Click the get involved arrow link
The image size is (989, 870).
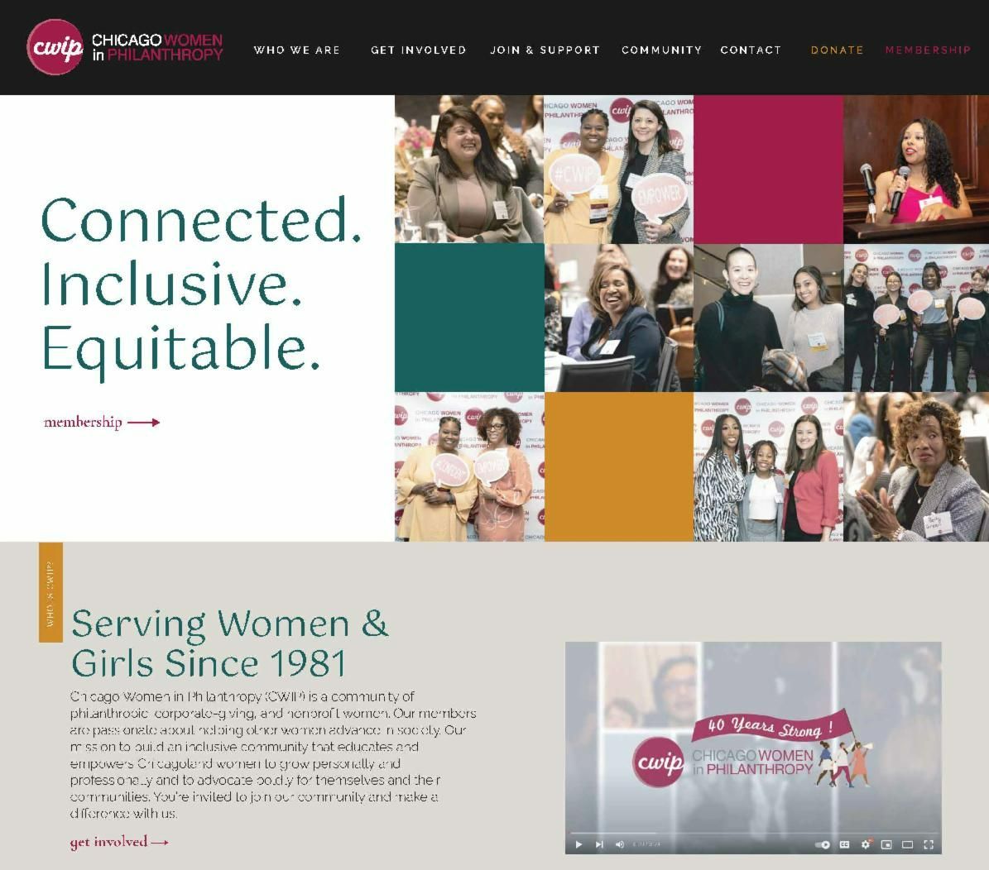click(x=119, y=842)
